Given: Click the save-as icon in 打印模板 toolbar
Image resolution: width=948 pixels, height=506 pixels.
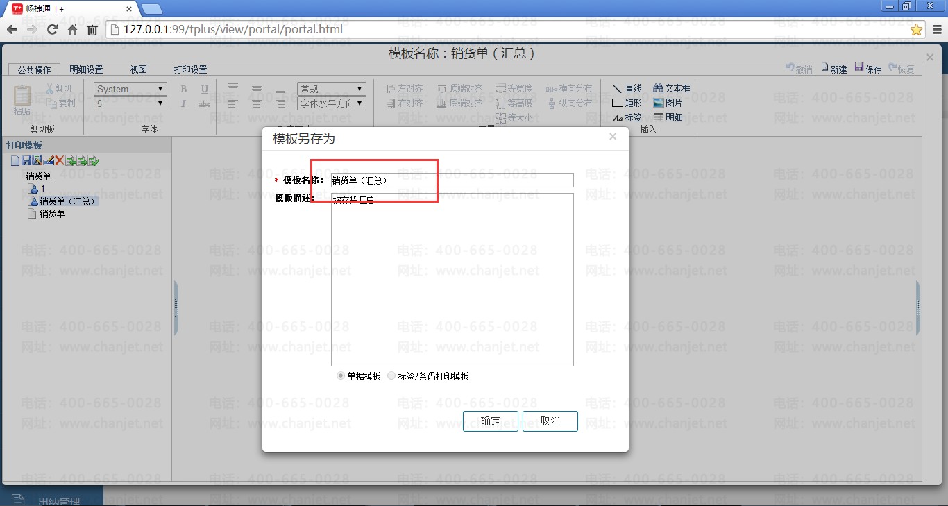Looking at the screenshot, I should click(x=37, y=161).
